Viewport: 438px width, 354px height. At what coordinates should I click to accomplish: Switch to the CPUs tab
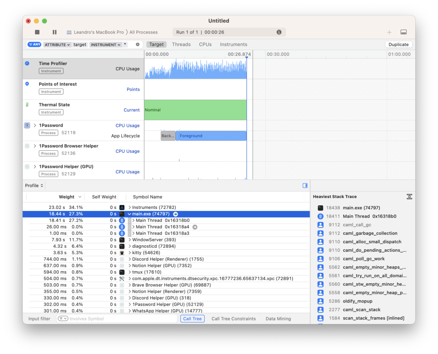(205, 44)
